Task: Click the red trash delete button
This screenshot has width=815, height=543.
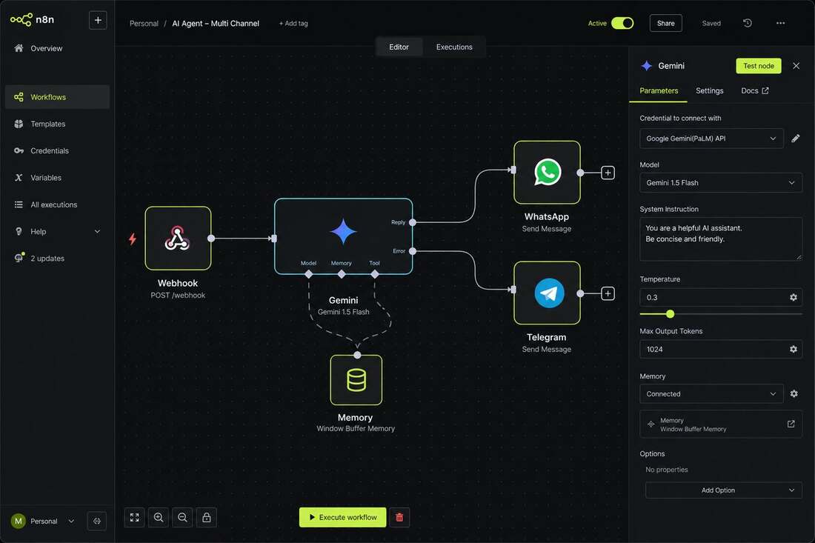Action: [x=399, y=518]
